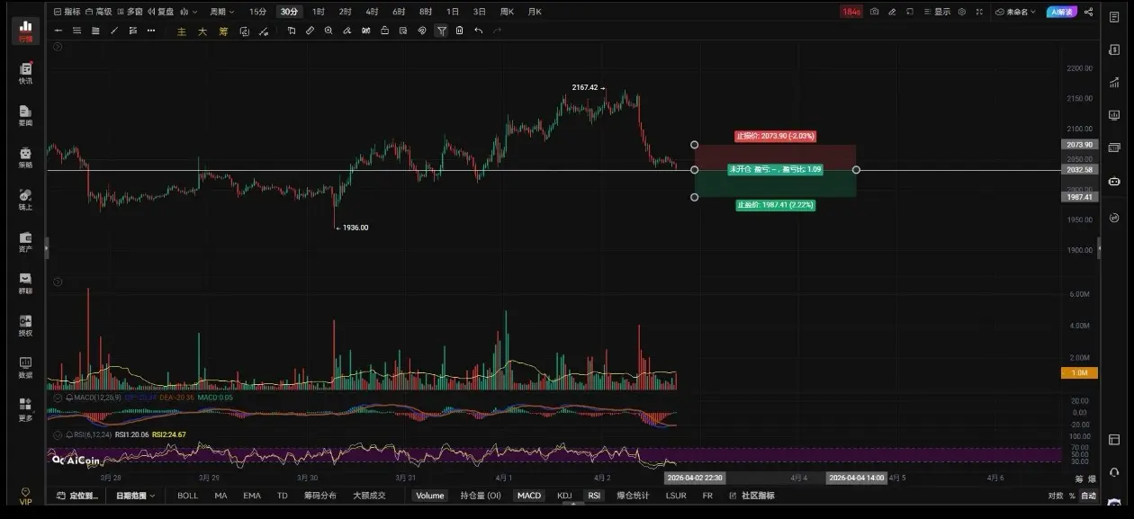
Task: Collapse the right panel edge arrow
Action: pos(1099,247)
